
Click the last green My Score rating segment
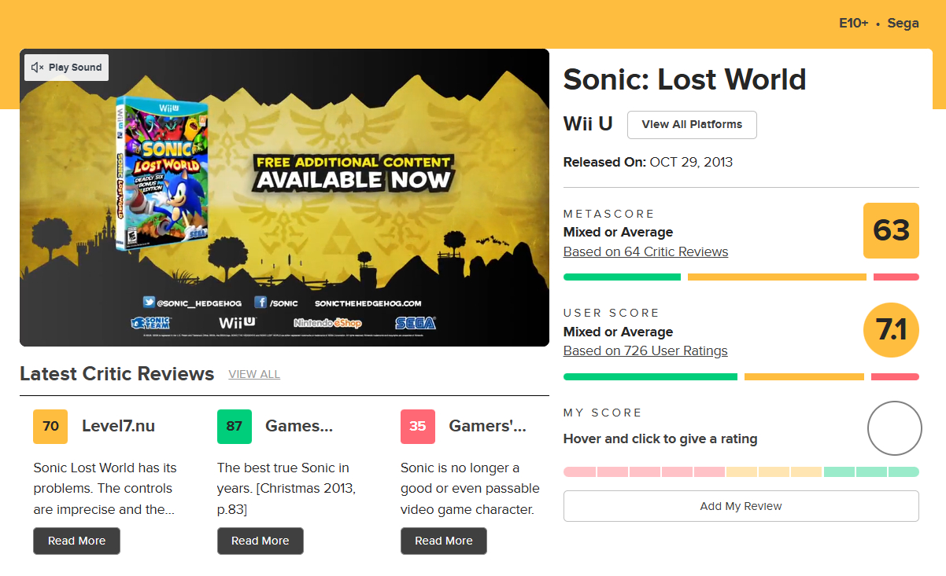tap(904, 471)
